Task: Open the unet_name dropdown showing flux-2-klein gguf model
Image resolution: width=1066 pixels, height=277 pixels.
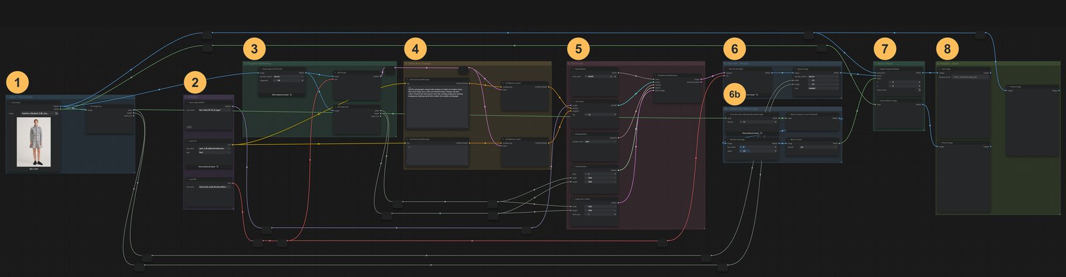Action: point(213,110)
